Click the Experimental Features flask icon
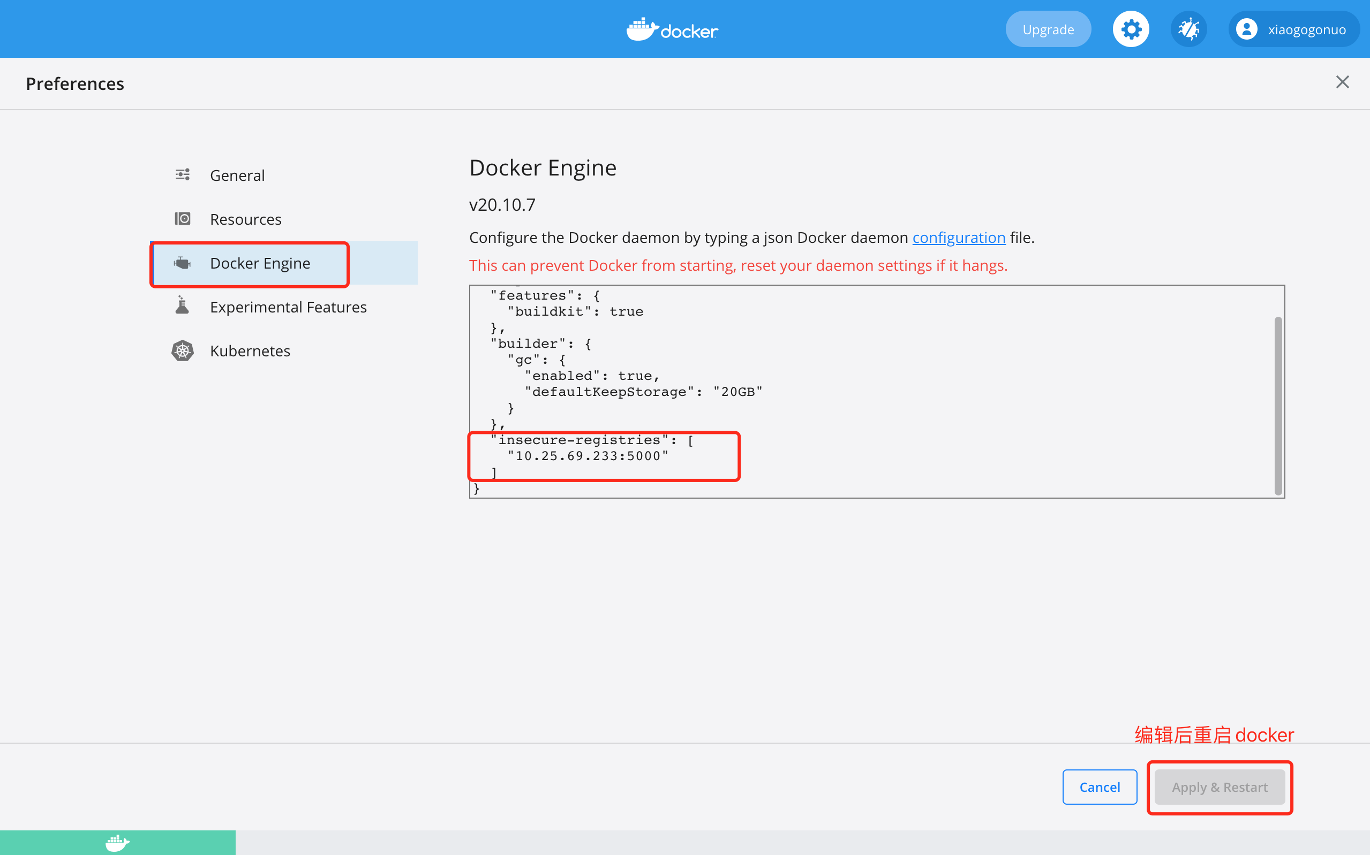Image resolution: width=1370 pixels, height=855 pixels. click(182, 306)
